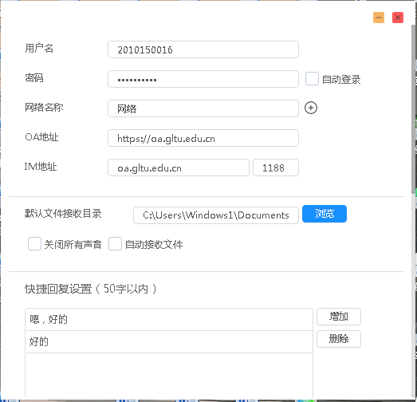Minimize the settings window with orange button
The height and width of the screenshot is (402, 417).
(379, 18)
